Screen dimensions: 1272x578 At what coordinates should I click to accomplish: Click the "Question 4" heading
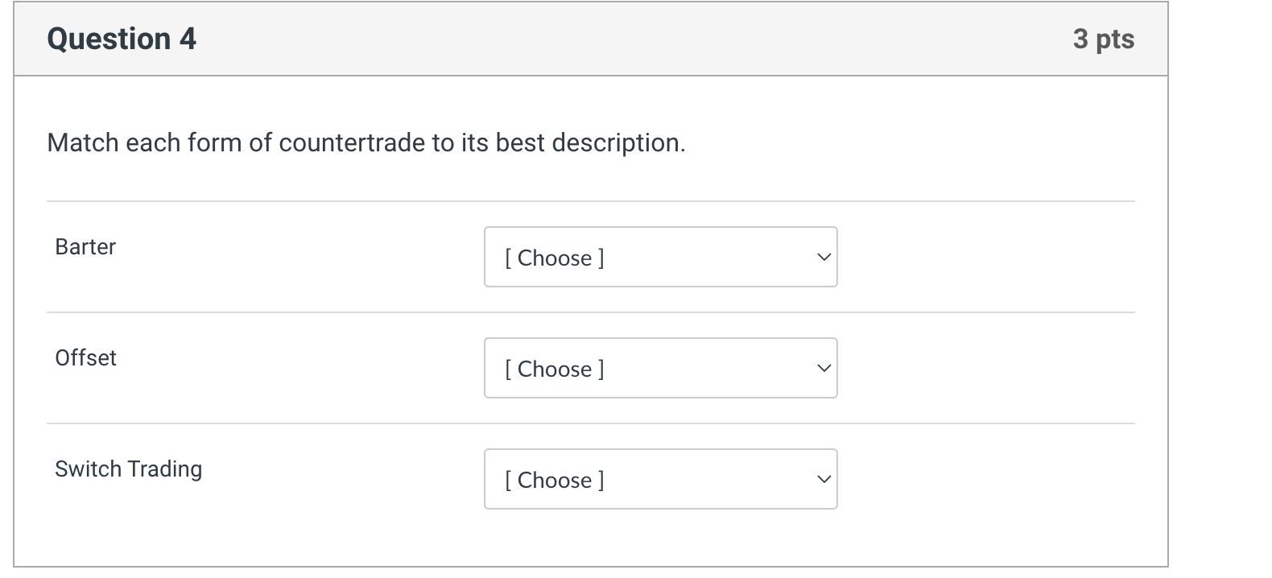tap(122, 39)
